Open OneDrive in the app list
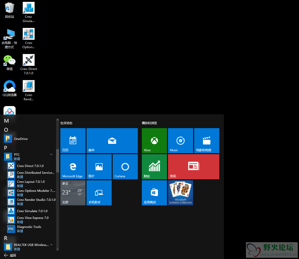 coord(30,139)
